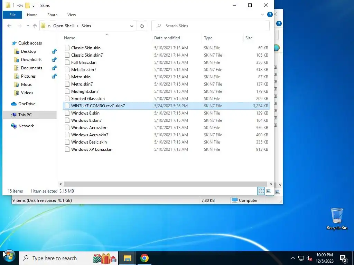Screen dimensions: 354x265
Task: Click the Skins breadcrumb segment
Action: click(x=86, y=26)
